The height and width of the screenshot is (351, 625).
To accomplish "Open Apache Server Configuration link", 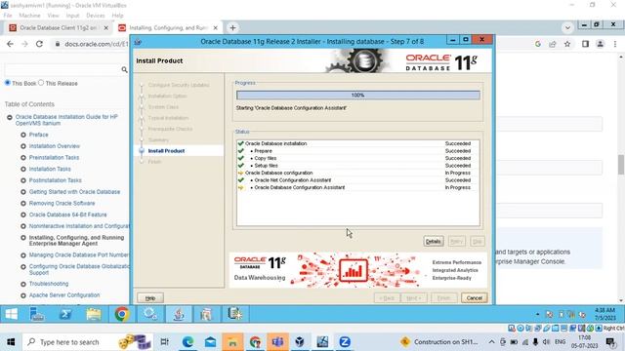I will tap(64, 295).
